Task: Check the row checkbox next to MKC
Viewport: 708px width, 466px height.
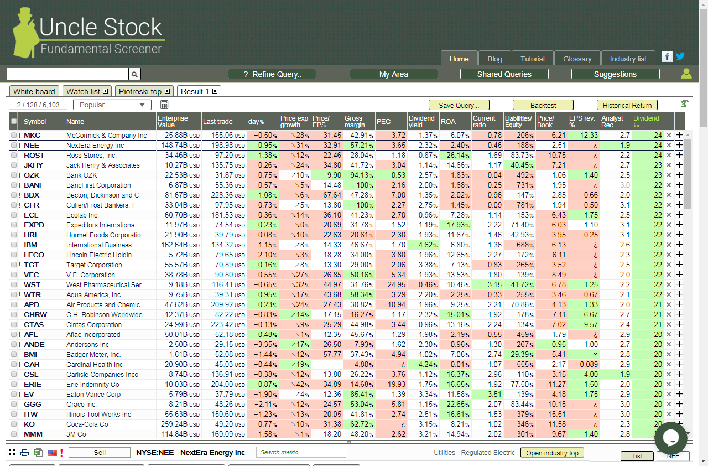Action: tap(14, 135)
